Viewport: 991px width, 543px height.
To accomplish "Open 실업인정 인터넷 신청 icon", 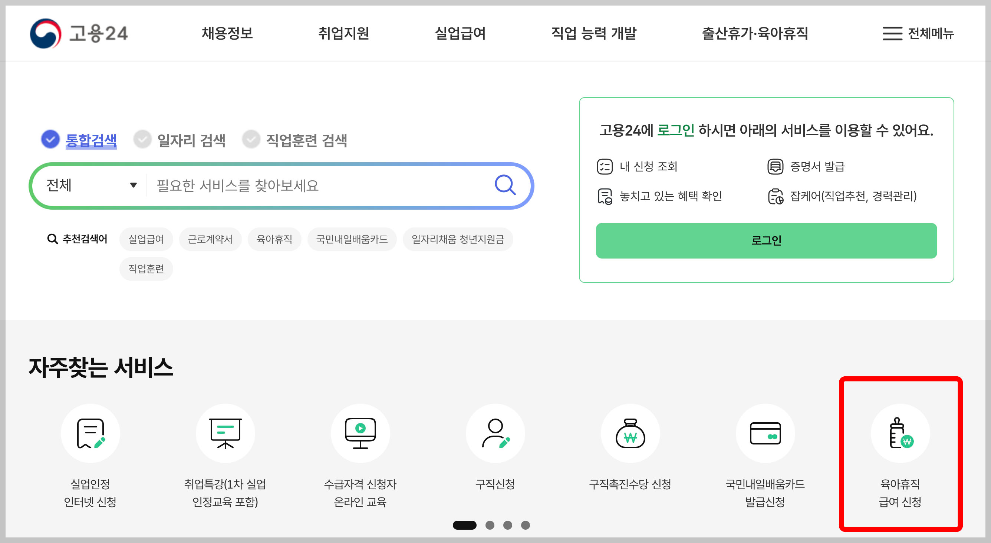I will pos(90,433).
